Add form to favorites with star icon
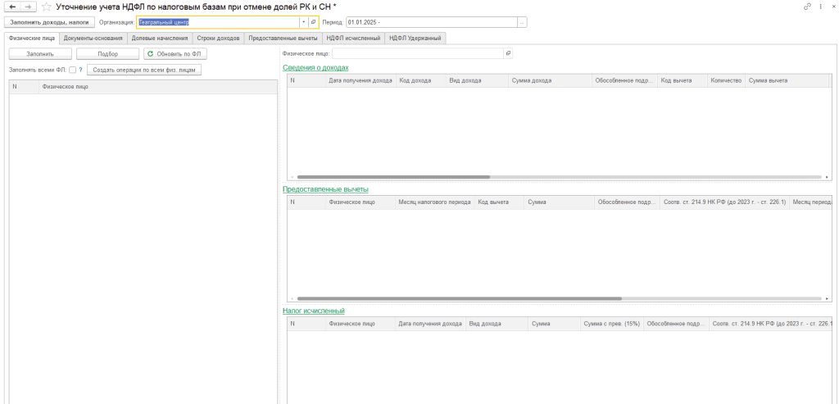 click(46, 7)
